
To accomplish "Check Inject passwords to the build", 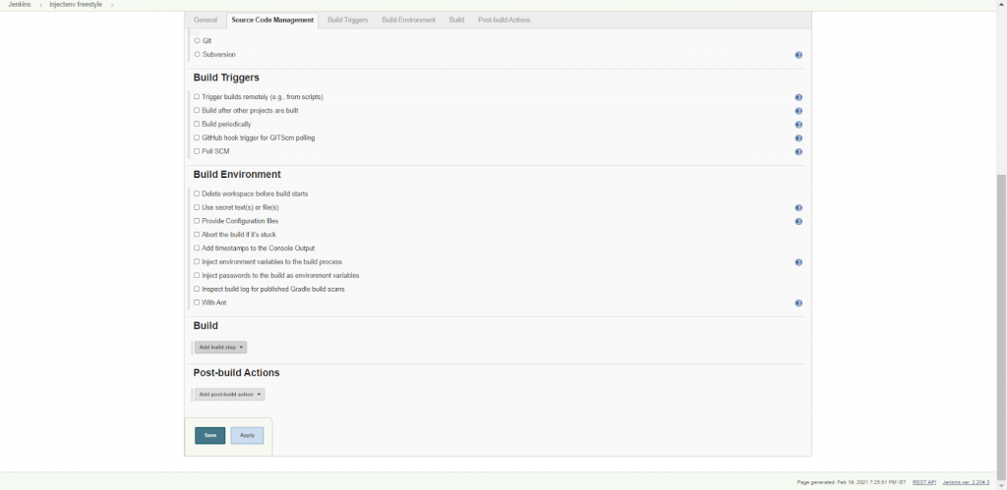I will pos(197,275).
